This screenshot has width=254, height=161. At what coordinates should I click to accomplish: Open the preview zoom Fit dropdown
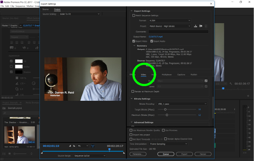pos(83,146)
